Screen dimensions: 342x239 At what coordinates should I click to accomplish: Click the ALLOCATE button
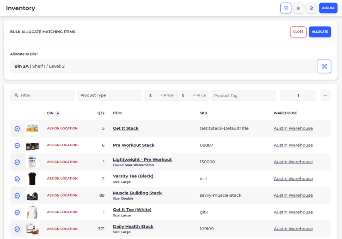(320, 32)
